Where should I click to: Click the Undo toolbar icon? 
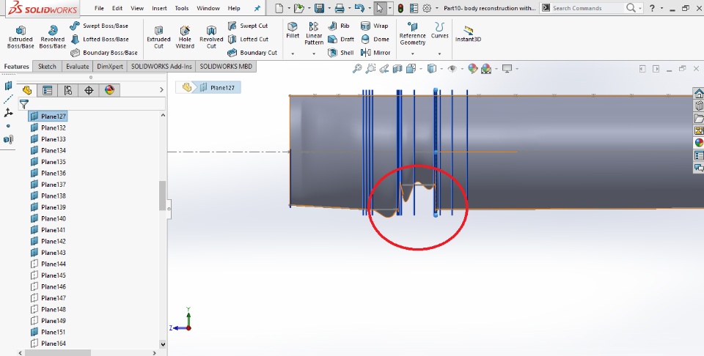359,8
